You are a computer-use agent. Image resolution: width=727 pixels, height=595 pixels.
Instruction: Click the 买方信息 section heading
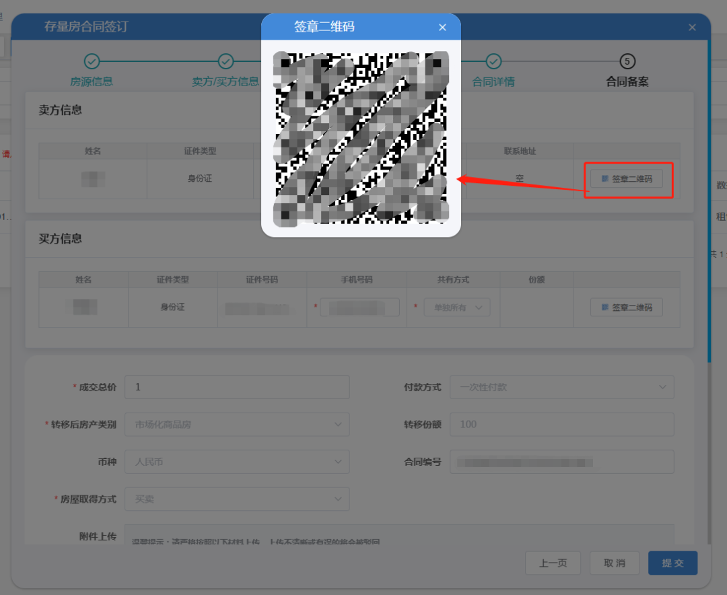(x=61, y=239)
